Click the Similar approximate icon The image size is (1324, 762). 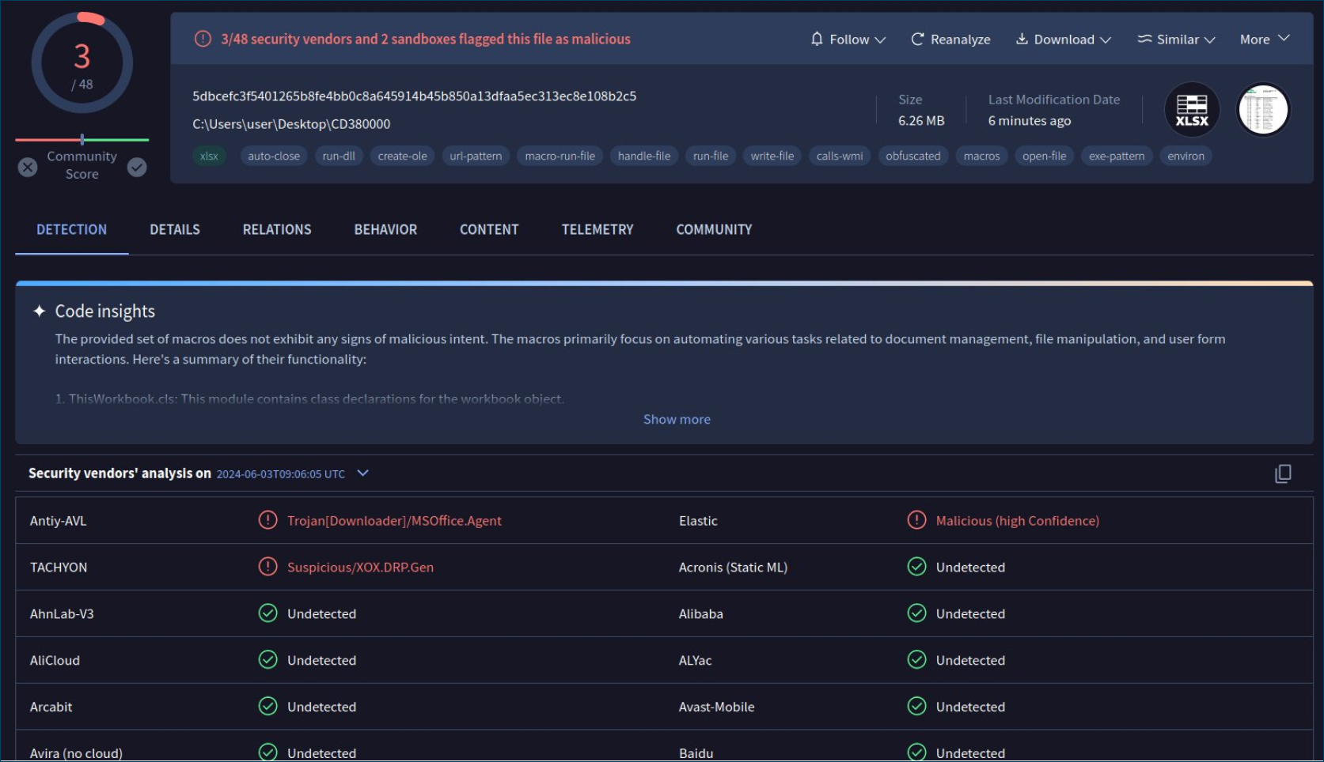1144,39
